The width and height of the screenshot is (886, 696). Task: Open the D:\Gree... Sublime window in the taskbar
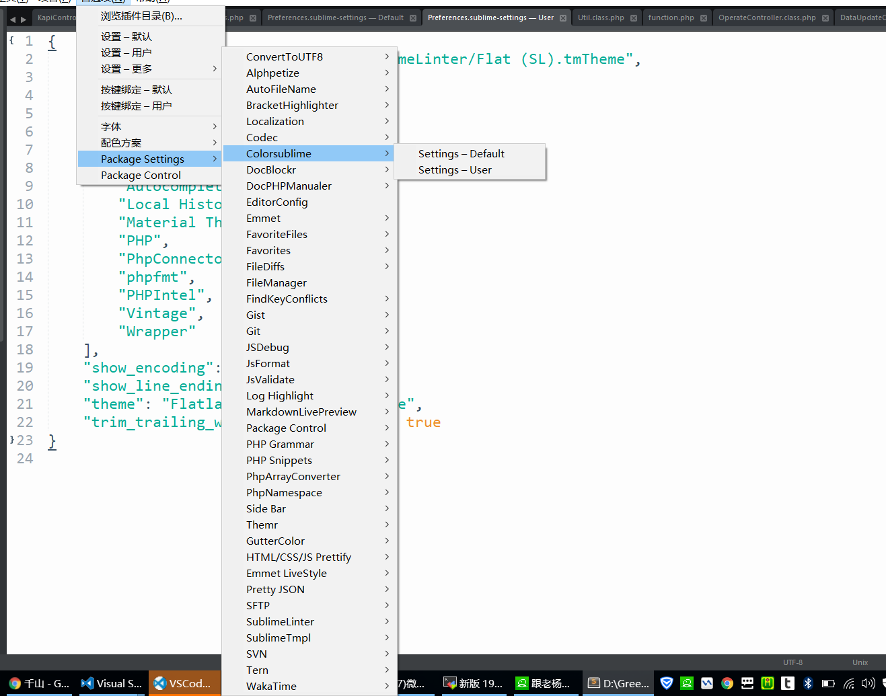pyautogui.click(x=618, y=683)
